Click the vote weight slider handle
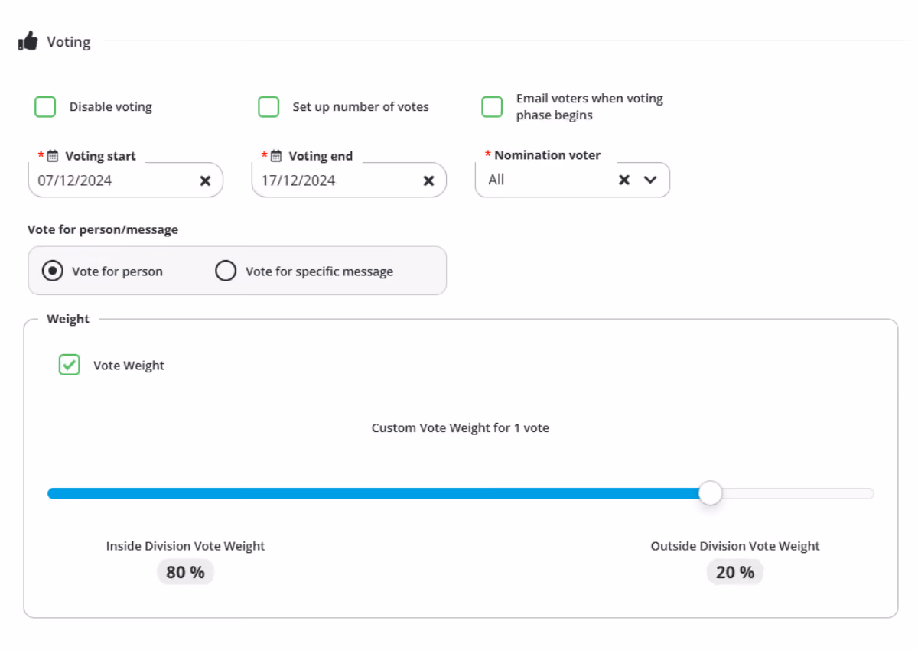The height and width of the screenshot is (650, 918). coord(711,493)
